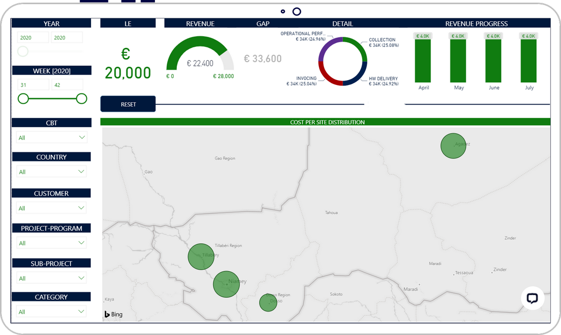Click the week end field showing 42

67,84
